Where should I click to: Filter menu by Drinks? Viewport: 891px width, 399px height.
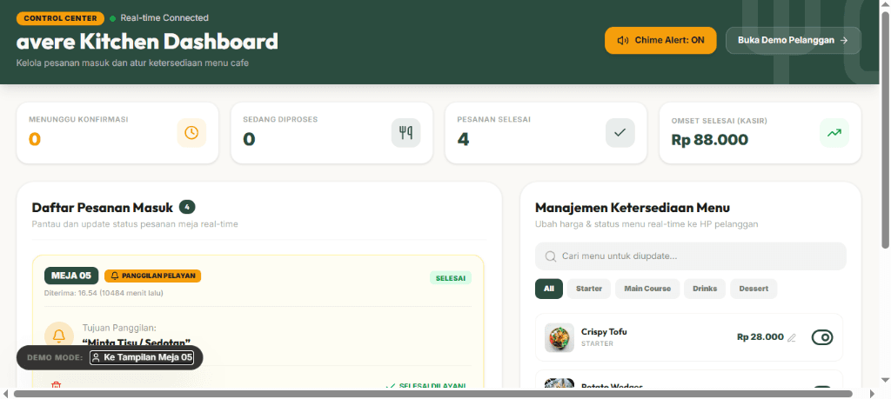(705, 289)
